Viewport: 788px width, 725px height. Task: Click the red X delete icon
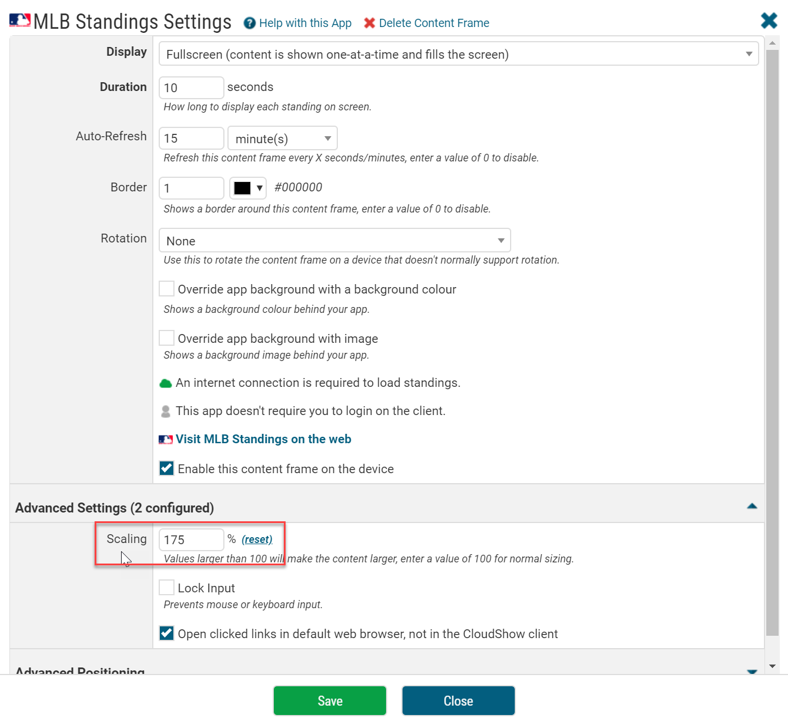click(370, 23)
